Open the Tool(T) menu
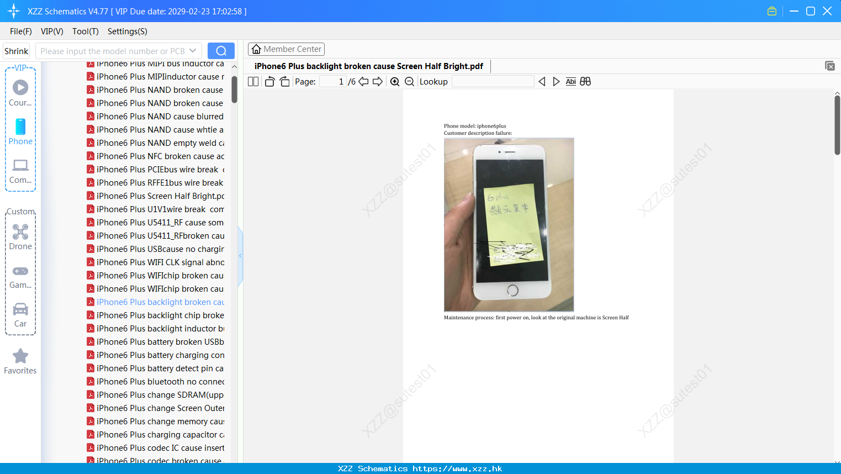The width and height of the screenshot is (841, 474). (86, 31)
